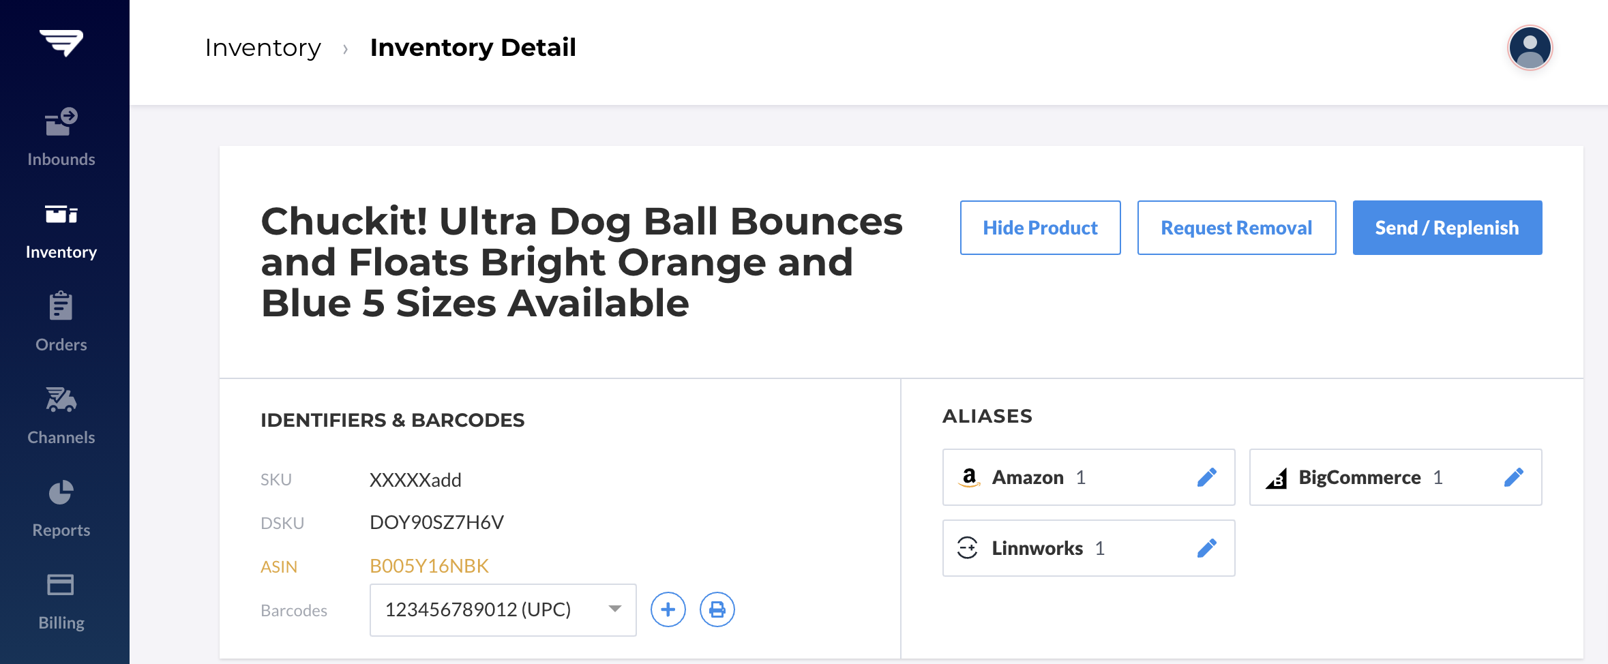Edit the Amazon alias

click(1206, 477)
